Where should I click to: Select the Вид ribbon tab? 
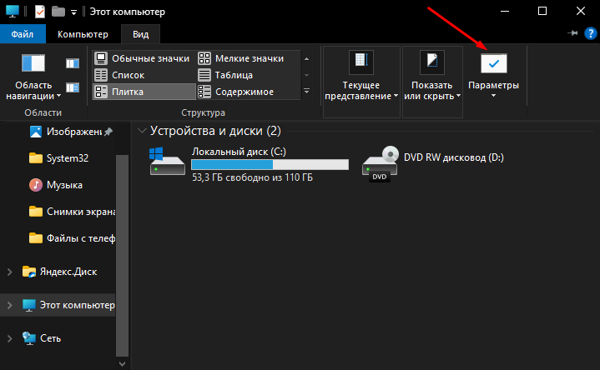point(140,34)
